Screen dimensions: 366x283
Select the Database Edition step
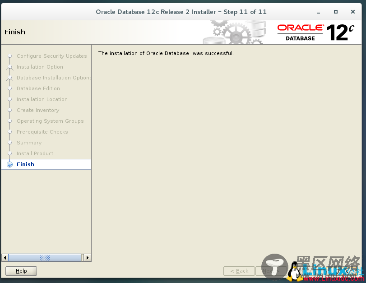click(x=38, y=88)
